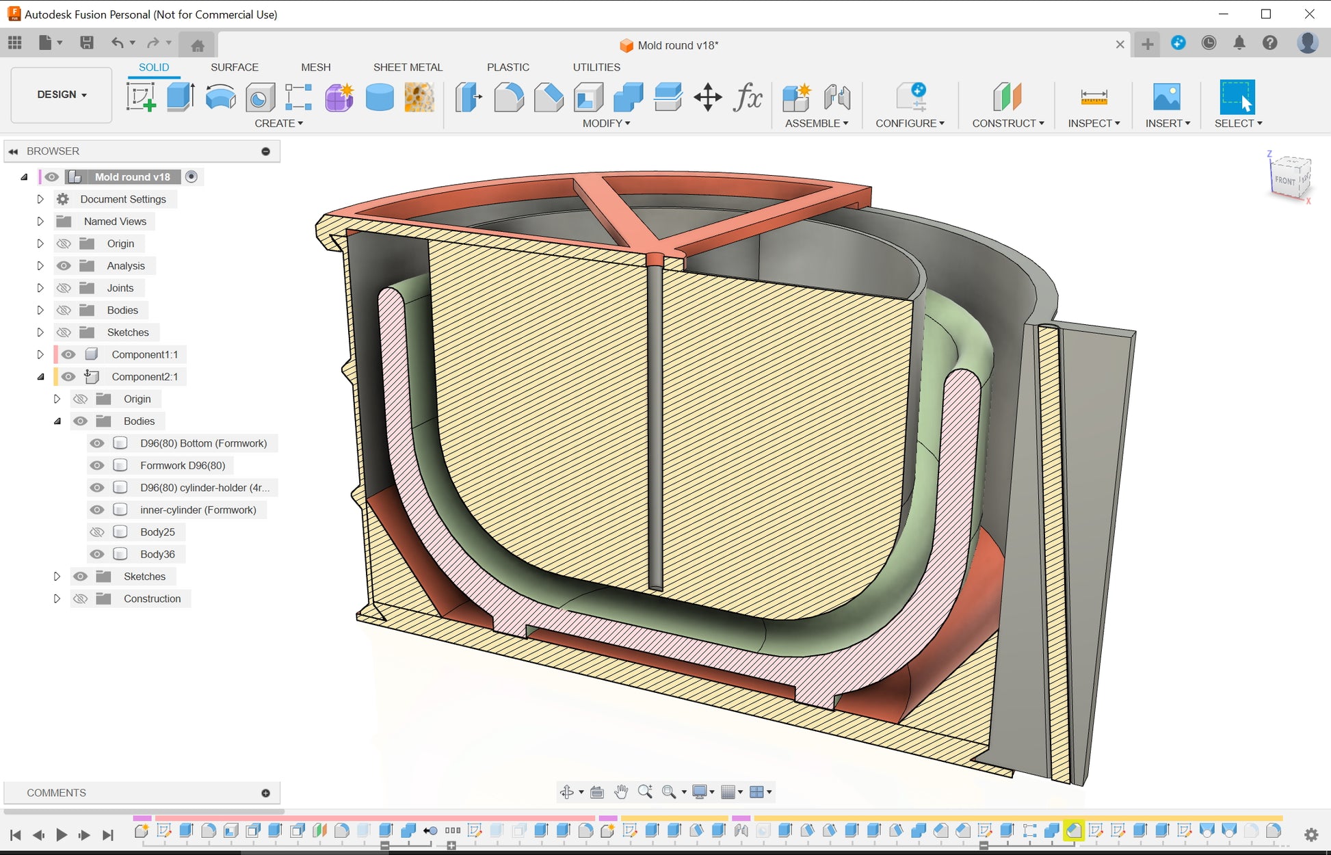Select the Offset Plane construct tool
The height and width of the screenshot is (855, 1331).
1007,96
